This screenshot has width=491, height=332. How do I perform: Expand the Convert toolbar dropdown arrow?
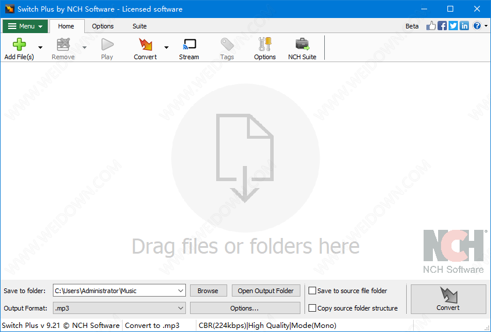coord(166,48)
